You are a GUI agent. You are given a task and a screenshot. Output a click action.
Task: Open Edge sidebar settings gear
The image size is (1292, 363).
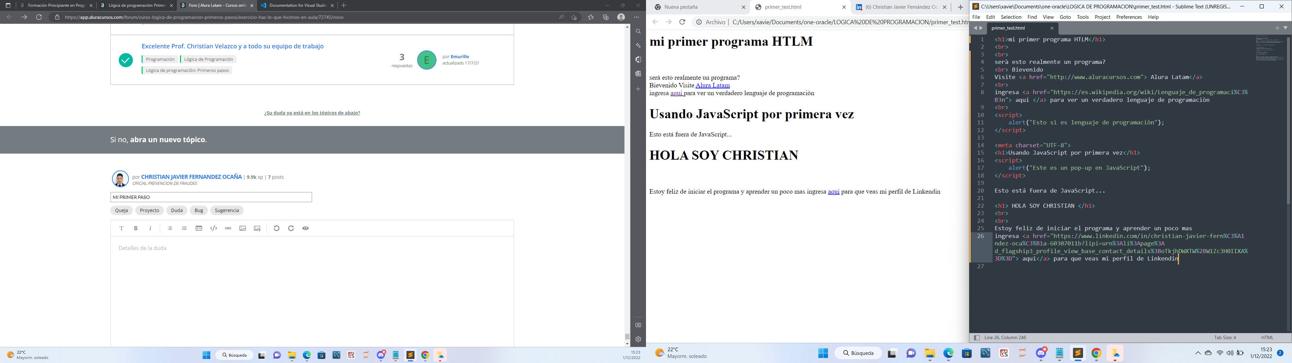pyautogui.click(x=638, y=339)
